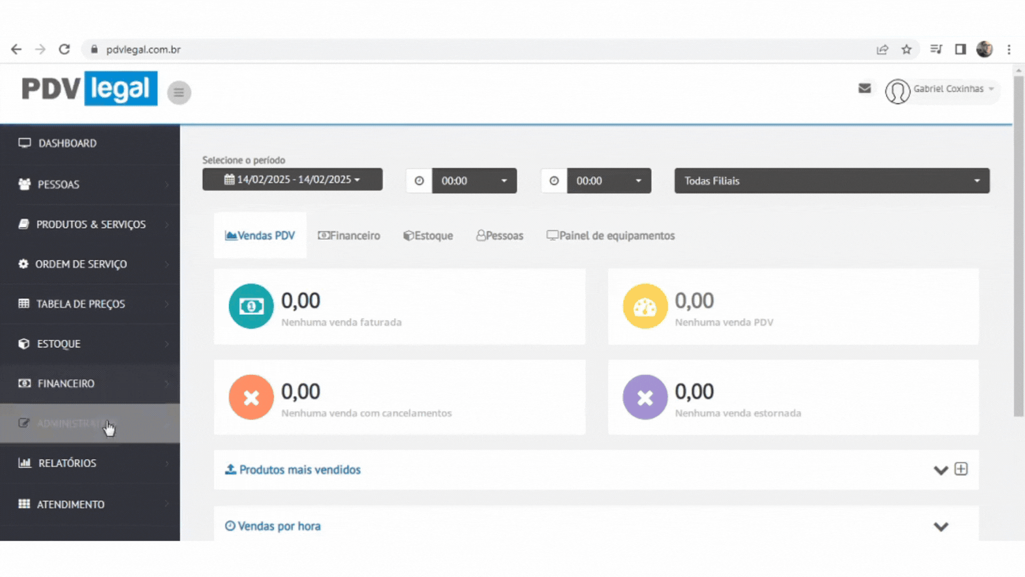Open the Todas Filiais dropdown
This screenshot has width=1025, height=577.
tap(831, 181)
